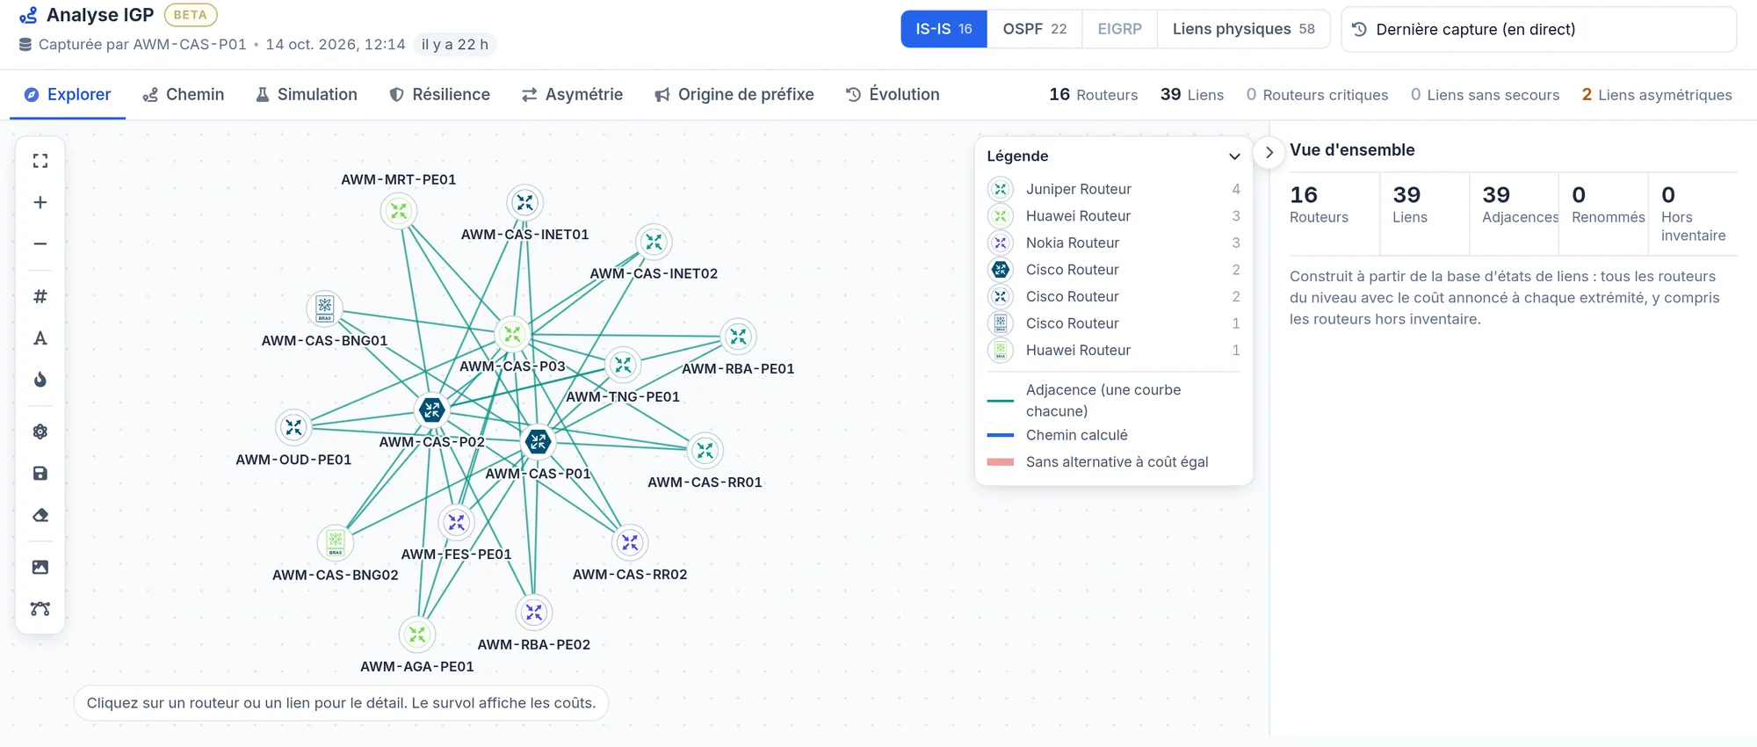Select router node AWM-CAS-P01
This screenshot has width=1757, height=747.
tap(538, 442)
